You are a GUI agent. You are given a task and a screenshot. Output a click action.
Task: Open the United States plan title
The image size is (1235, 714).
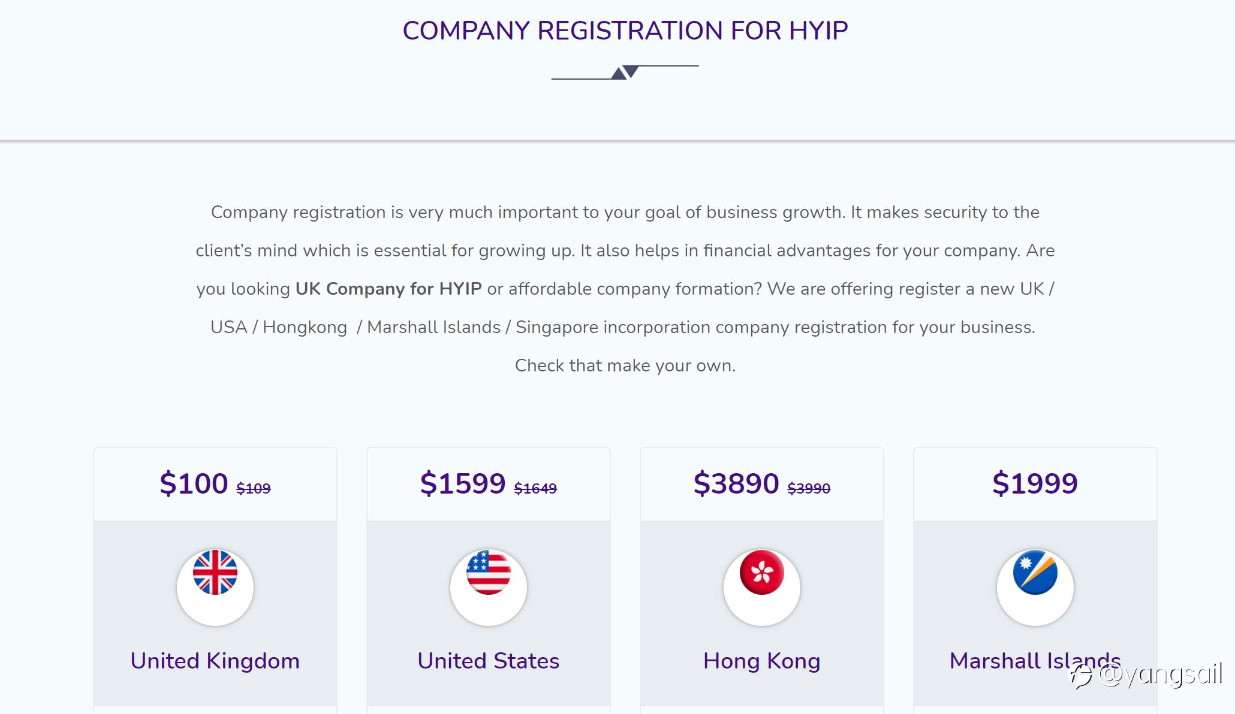click(489, 661)
